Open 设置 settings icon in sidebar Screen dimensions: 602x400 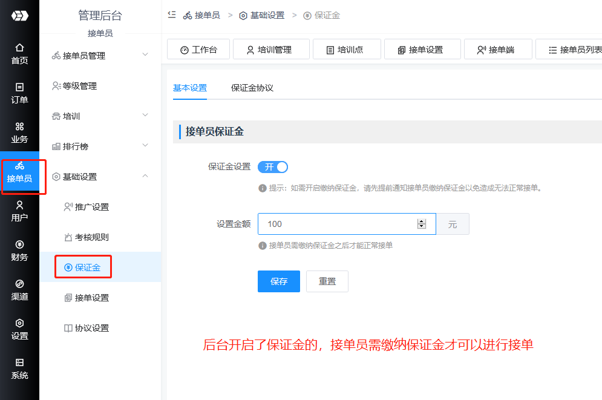click(19, 323)
